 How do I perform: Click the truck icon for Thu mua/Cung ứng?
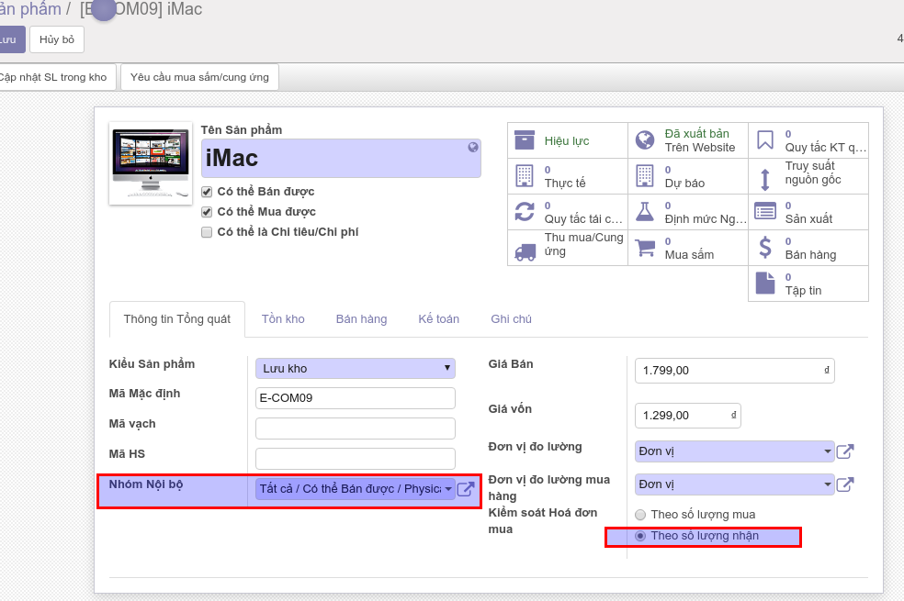(x=525, y=251)
